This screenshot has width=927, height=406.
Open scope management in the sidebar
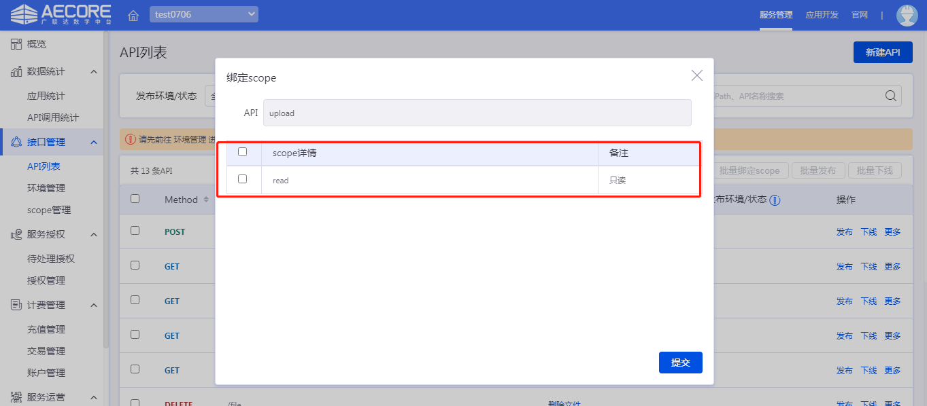click(49, 210)
